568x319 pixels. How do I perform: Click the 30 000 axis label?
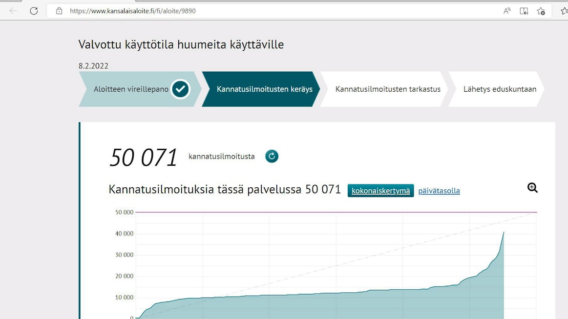[x=124, y=255]
